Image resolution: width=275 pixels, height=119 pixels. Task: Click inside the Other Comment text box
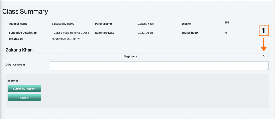tap(159, 66)
